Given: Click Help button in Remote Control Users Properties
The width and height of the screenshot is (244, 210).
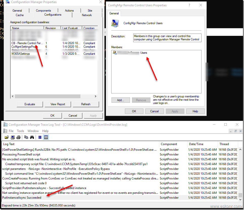Looking at the screenshot, I should click(x=195, y=111).
